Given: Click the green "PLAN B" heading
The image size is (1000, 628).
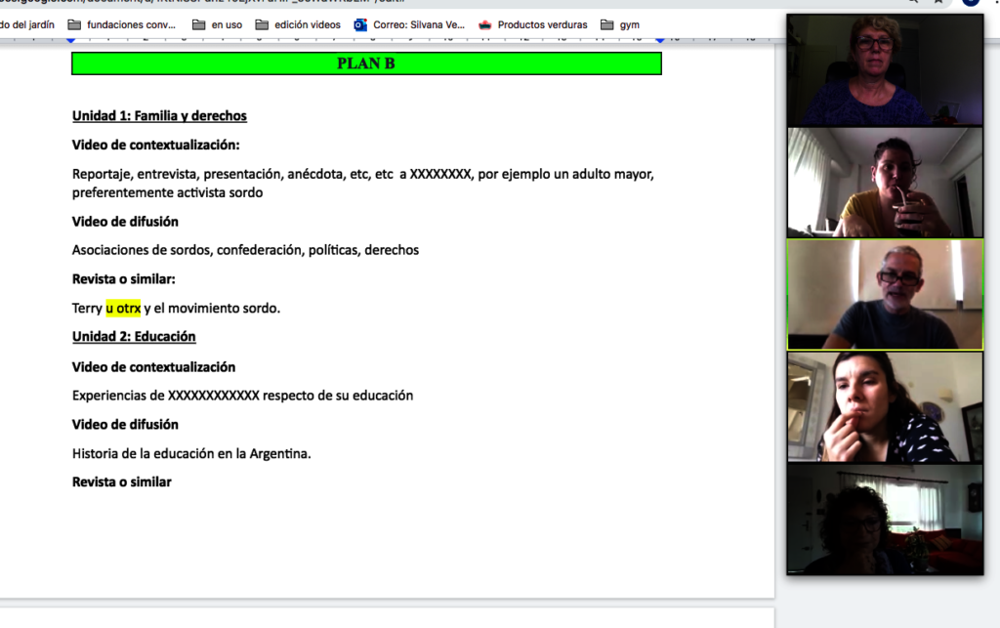Looking at the screenshot, I should tap(366, 63).
